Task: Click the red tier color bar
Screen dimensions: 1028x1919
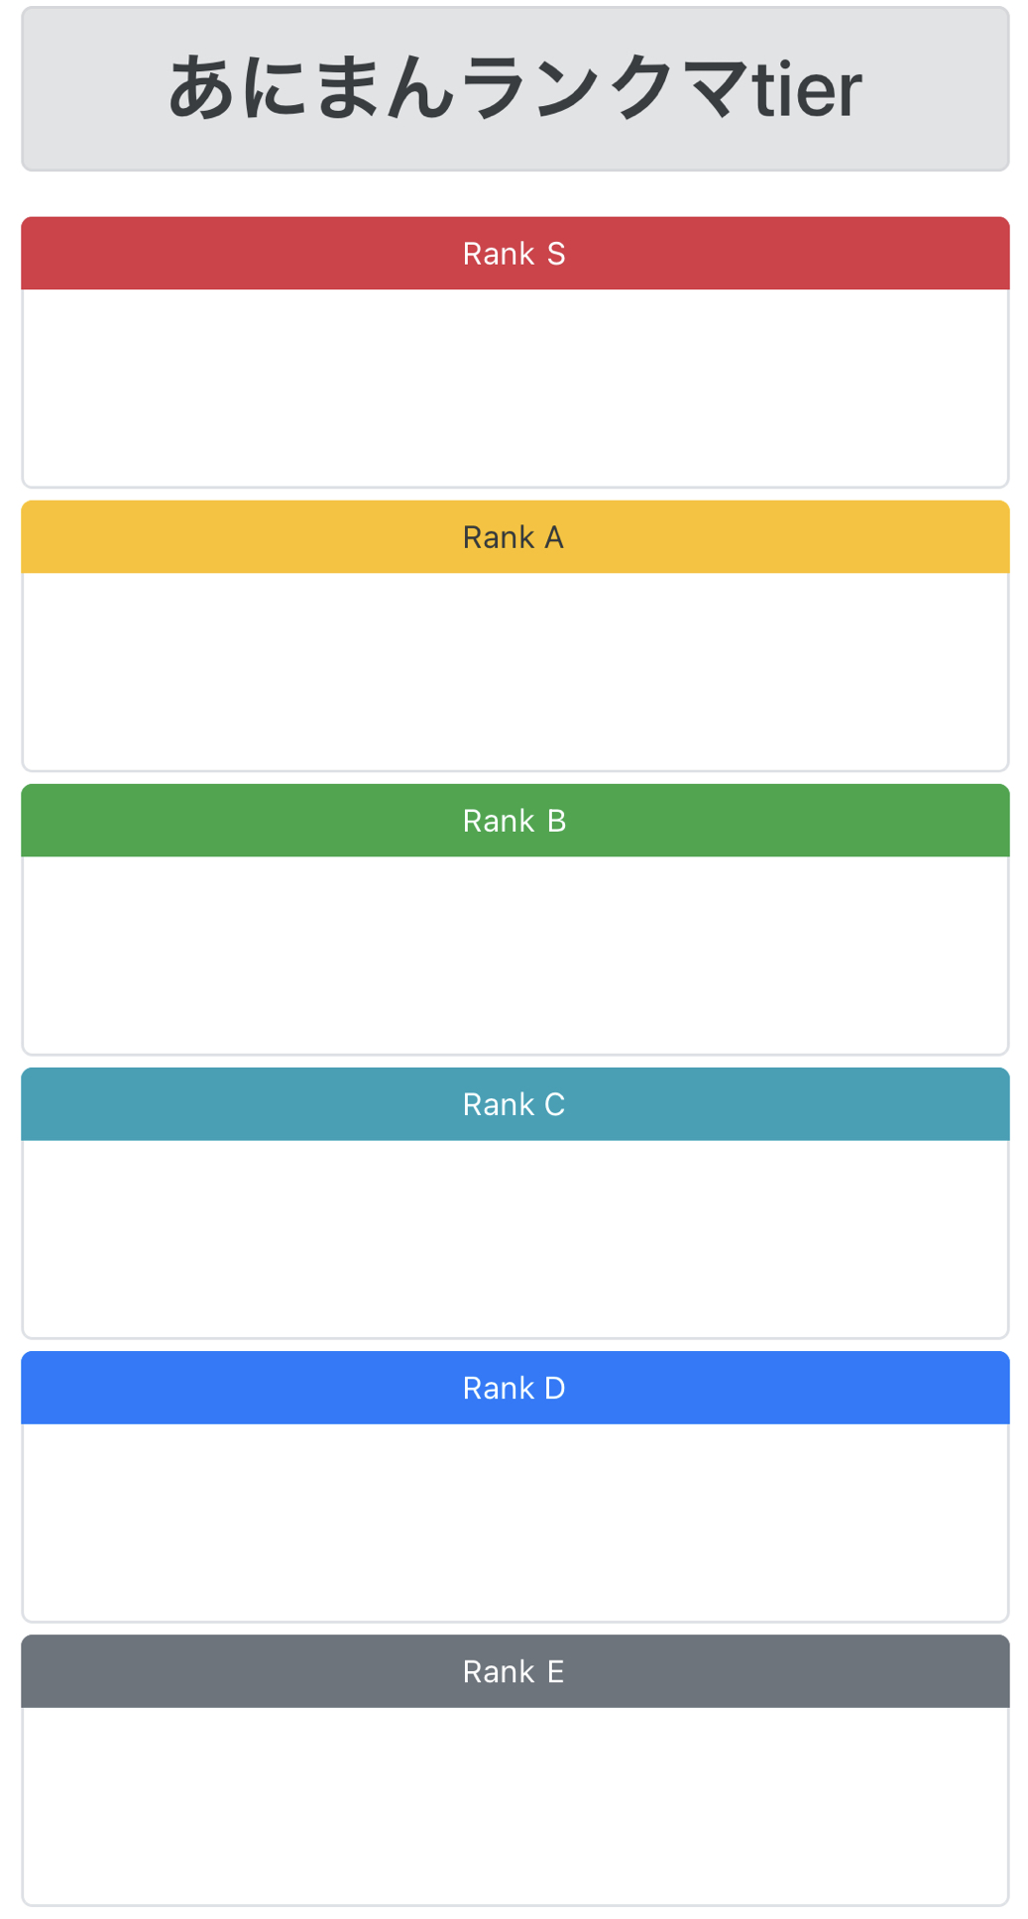Action: coord(248,254)
